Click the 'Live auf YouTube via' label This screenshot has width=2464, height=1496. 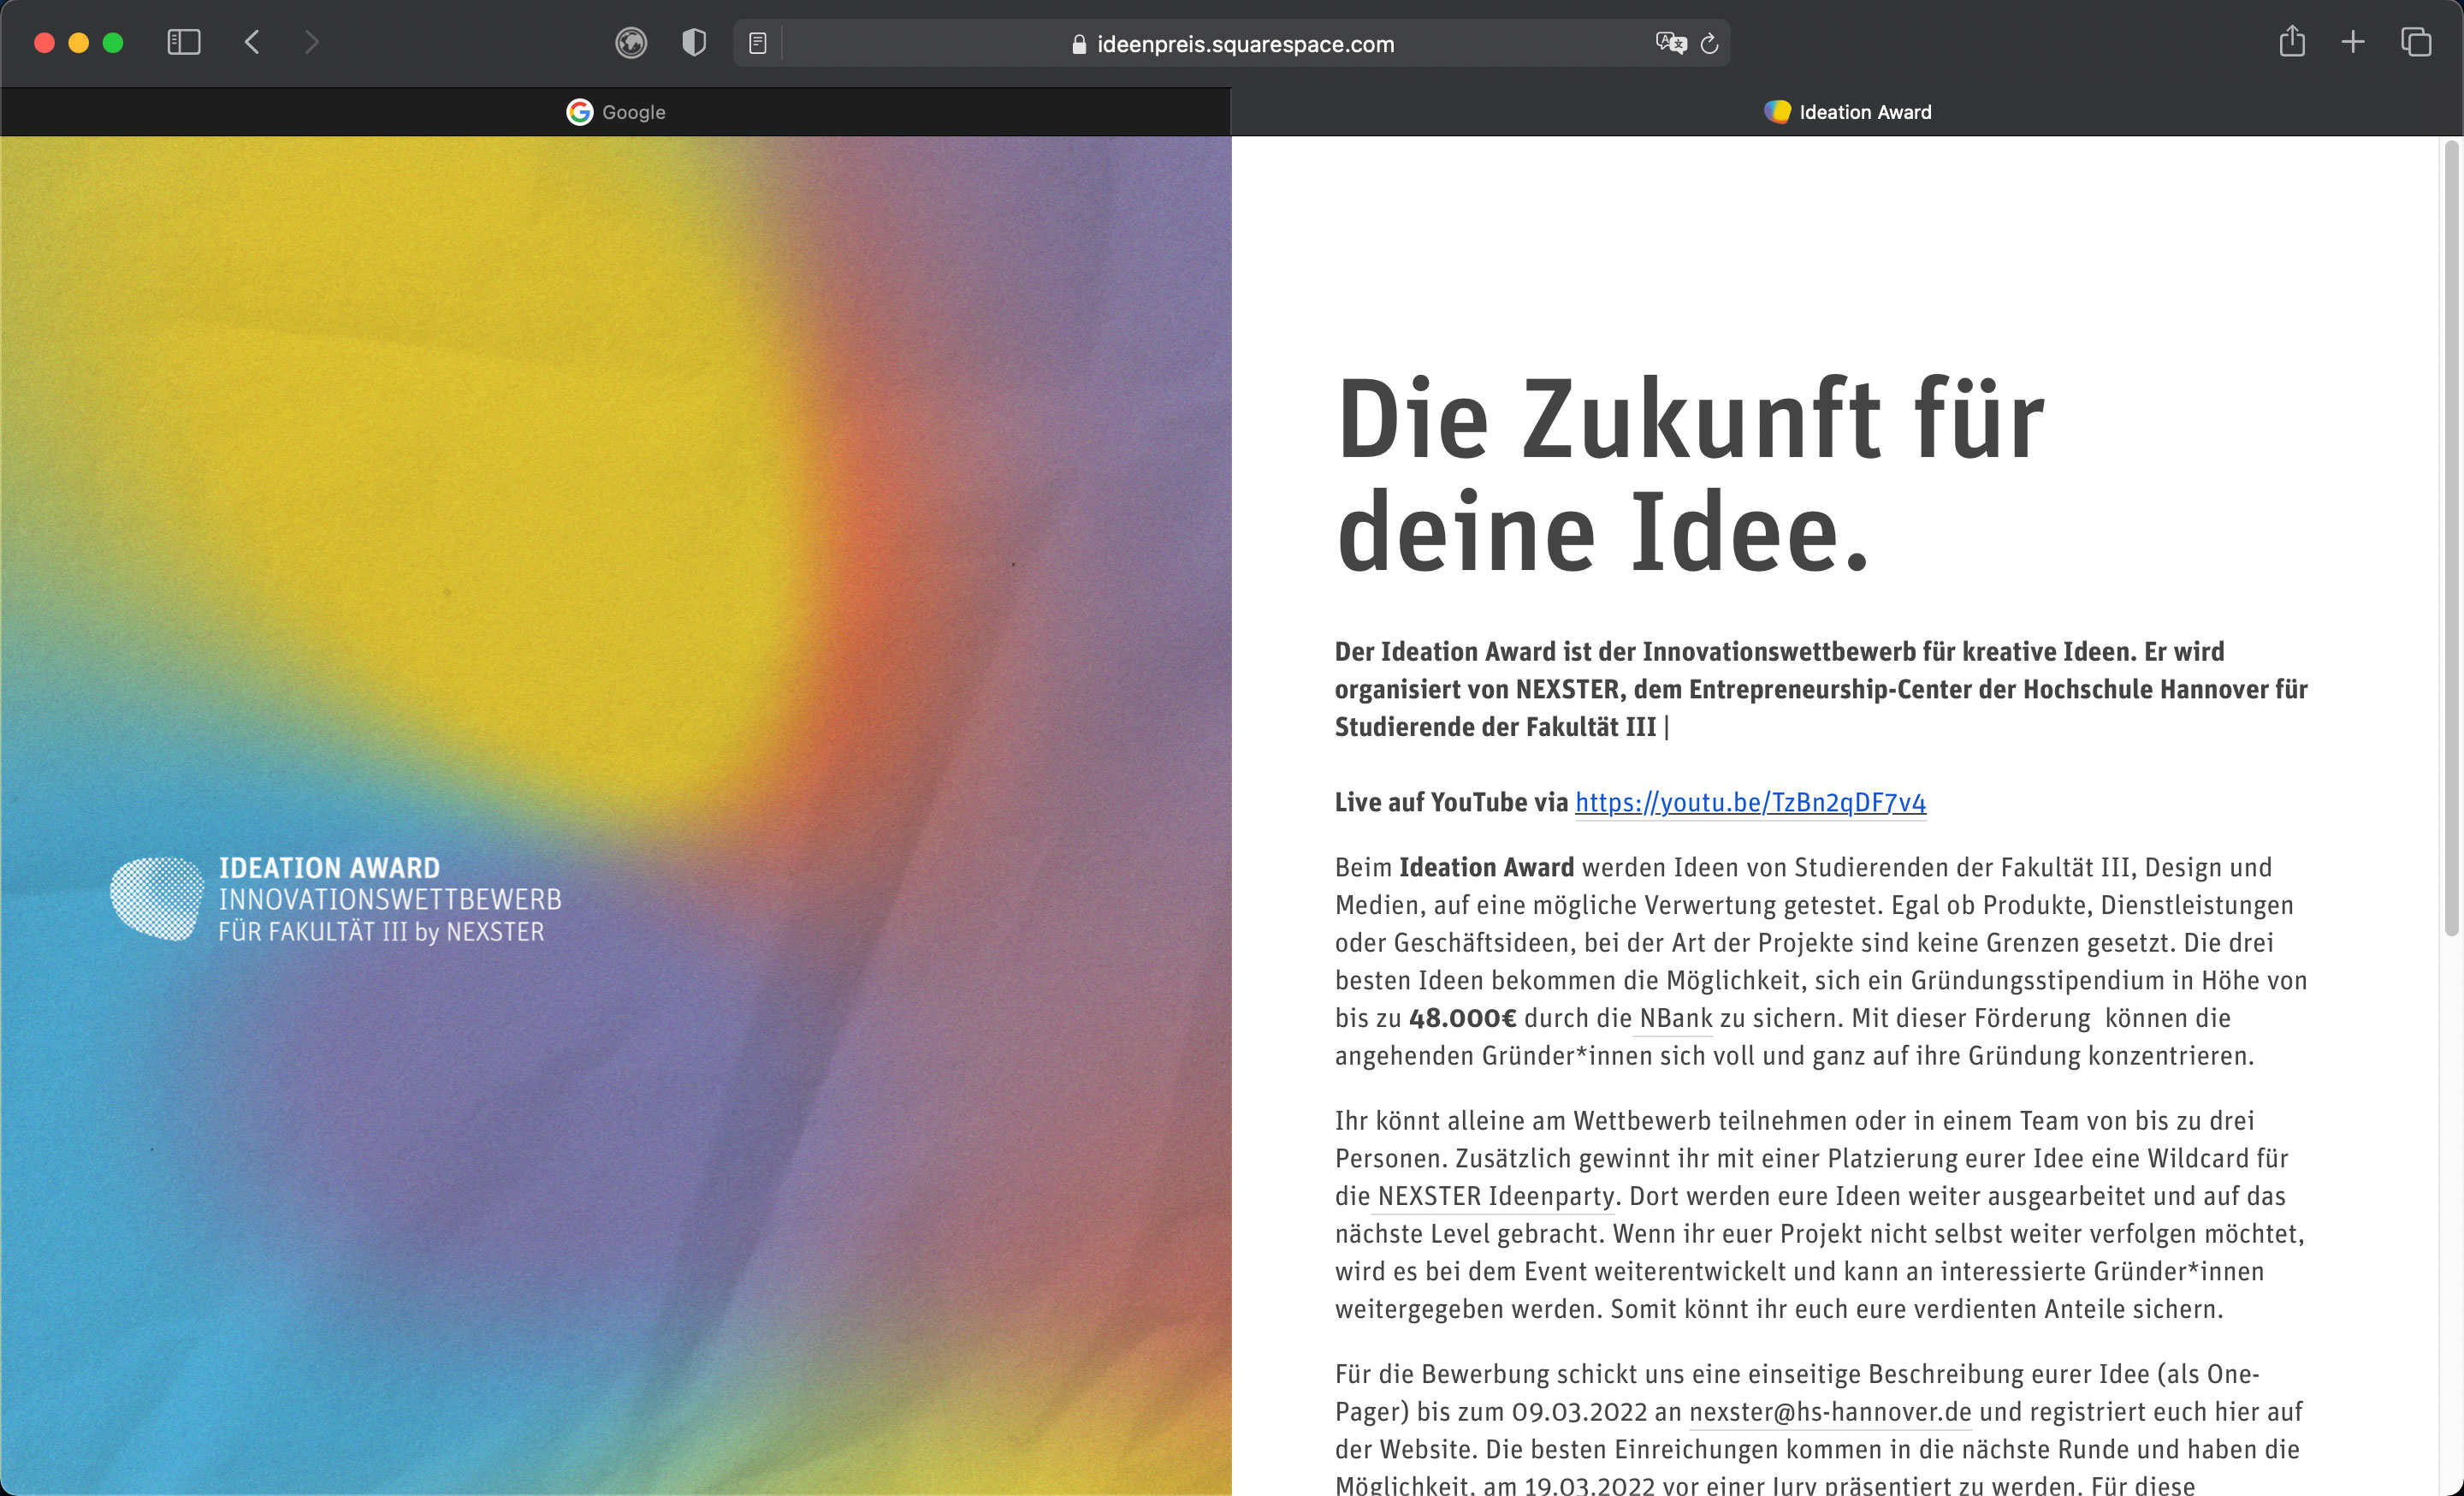click(1451, 802)
